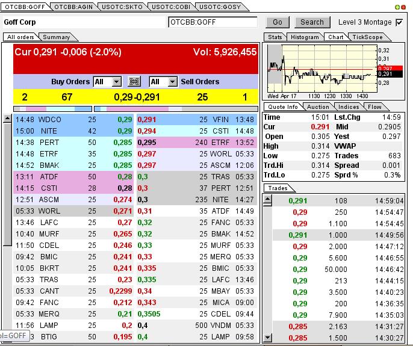Click the Trades list scroll down arrow
Screen dimensions: 413x346
267,338
